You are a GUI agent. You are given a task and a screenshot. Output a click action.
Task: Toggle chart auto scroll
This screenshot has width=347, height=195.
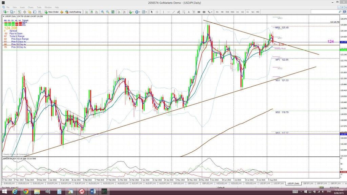tap(119, 12)
